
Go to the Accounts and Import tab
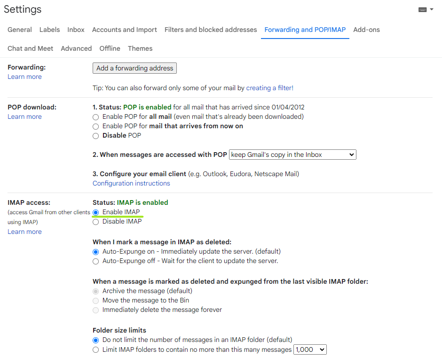(x=124, y=30)
